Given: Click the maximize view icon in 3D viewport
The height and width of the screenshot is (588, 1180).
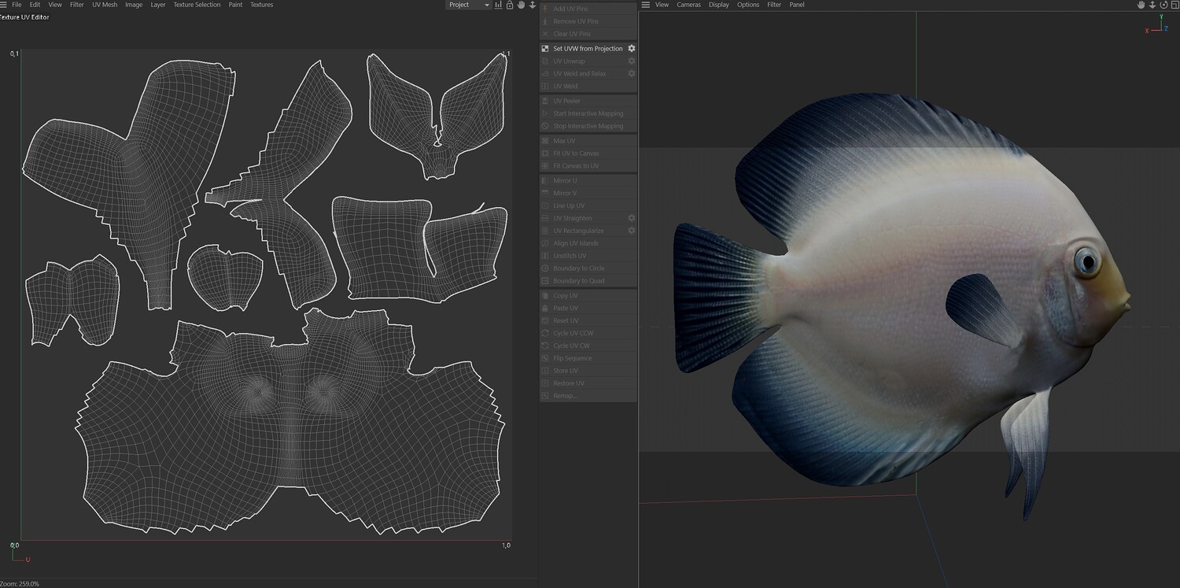Looking at the screenshot, I should pos(1174,5).
